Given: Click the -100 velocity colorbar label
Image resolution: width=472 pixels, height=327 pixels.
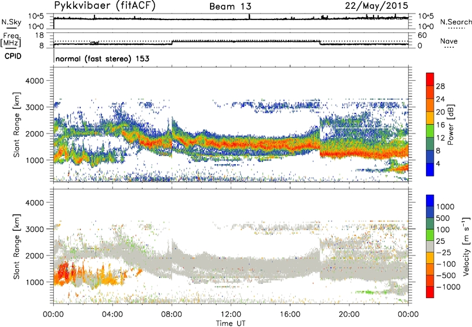Looking at the screenshot, I should 445,264.
